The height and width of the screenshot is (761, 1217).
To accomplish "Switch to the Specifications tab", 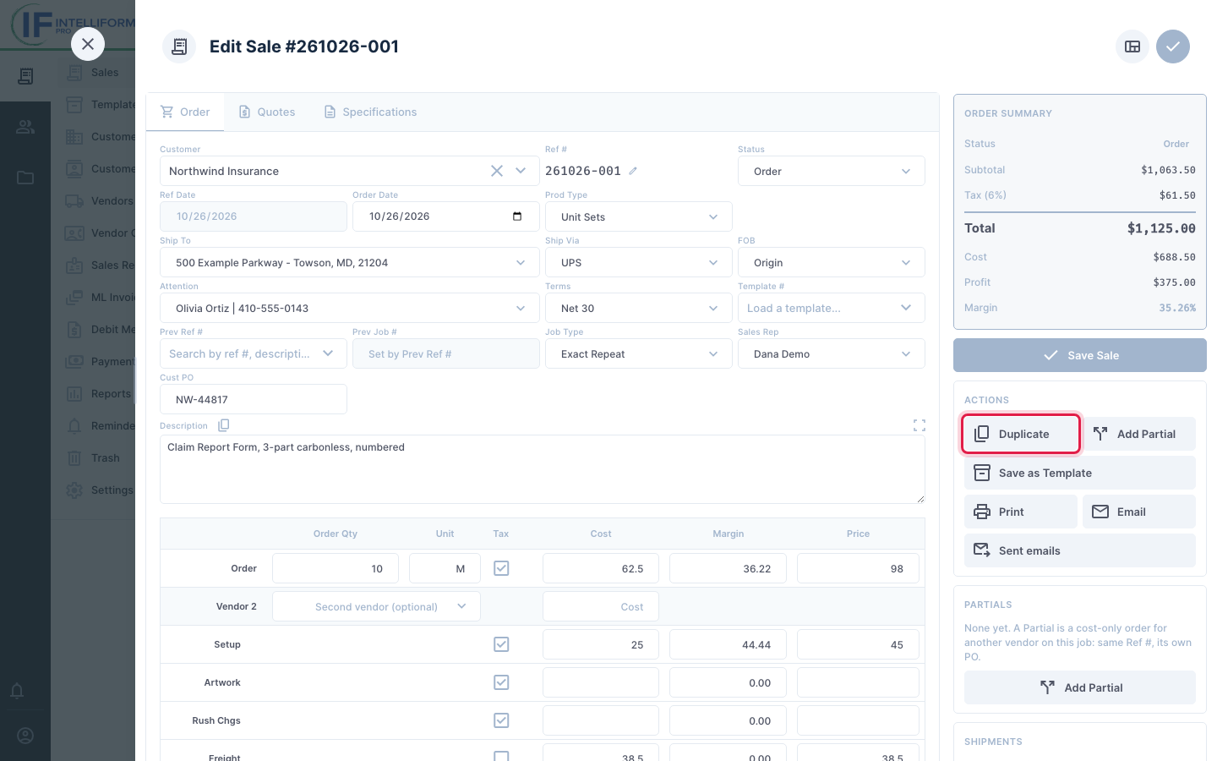I will (x=370, y=112).
